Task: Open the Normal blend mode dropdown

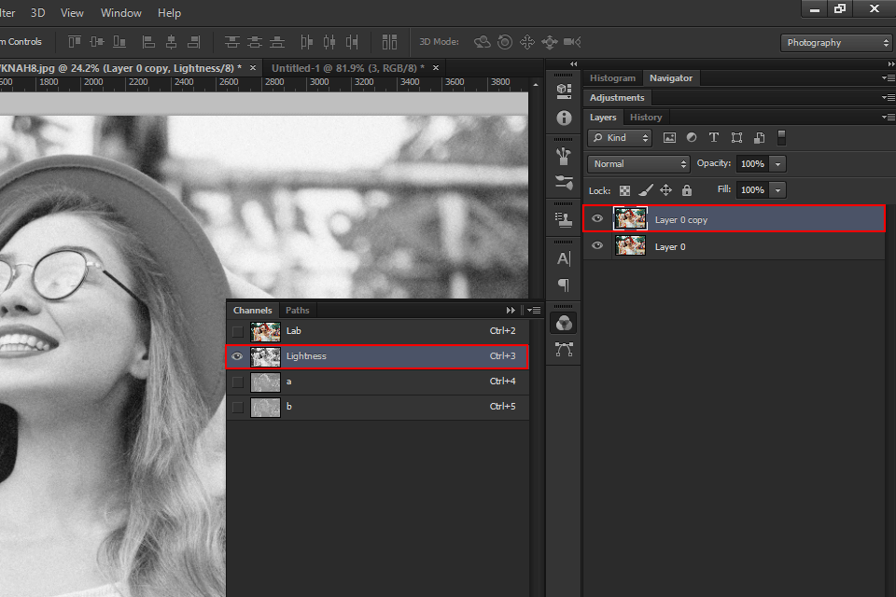Action: 638,164
